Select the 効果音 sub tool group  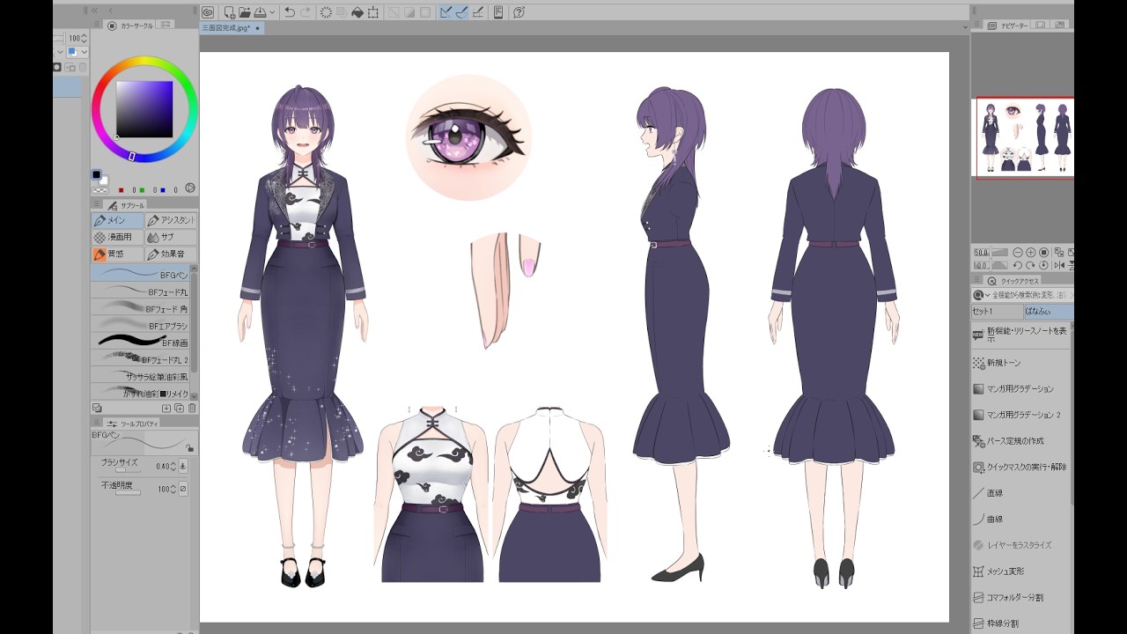click(171, 254)
